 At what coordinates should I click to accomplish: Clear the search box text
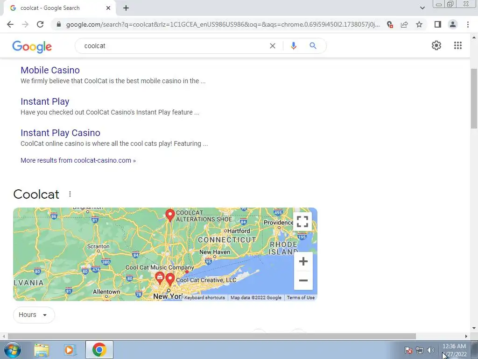pos(273,46)
